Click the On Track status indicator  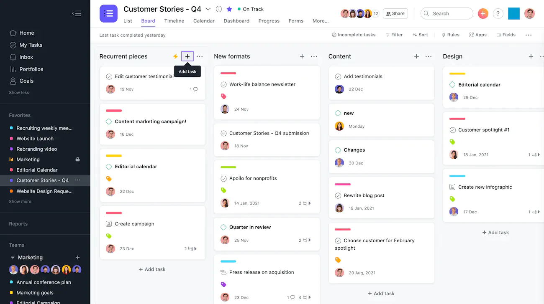[250, 9]
